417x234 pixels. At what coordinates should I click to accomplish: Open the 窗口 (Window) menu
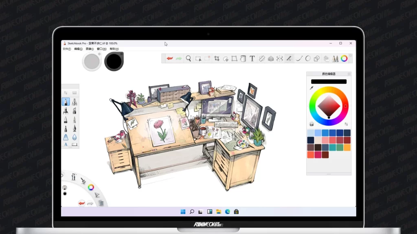point(101,49)
